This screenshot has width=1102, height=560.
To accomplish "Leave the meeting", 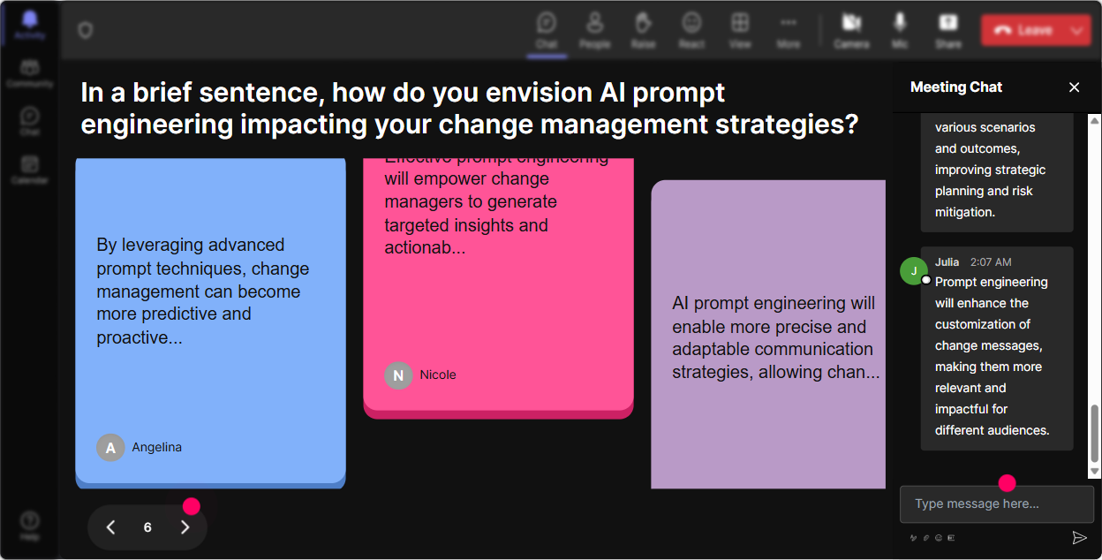I will 1023,30.
